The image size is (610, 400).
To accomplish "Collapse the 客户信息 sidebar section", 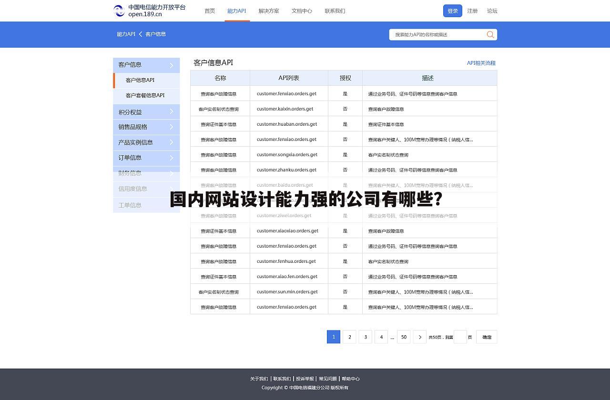I will [146, 65].
